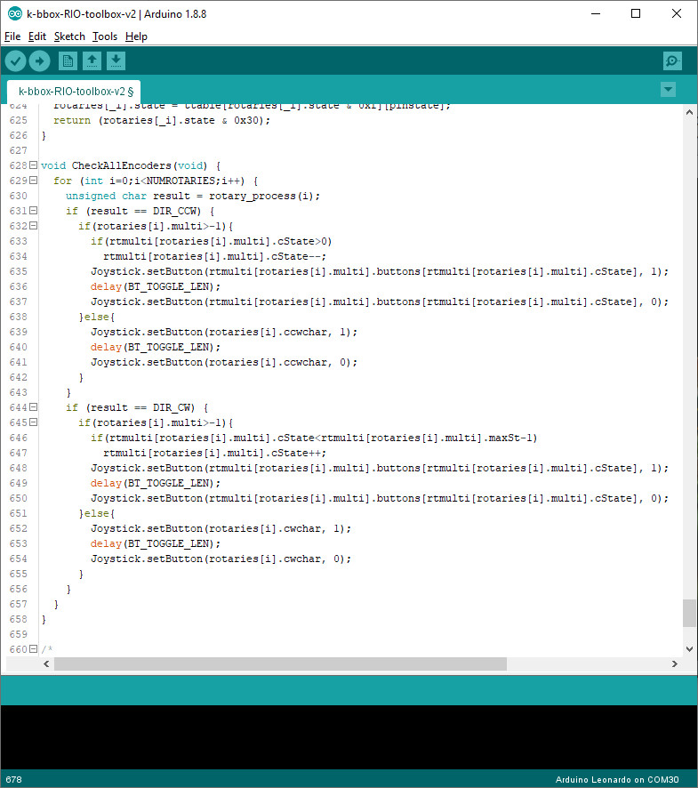Create a new sketch with New icon
This screenshot has width=698, height=788.
[x=68, y=60]
